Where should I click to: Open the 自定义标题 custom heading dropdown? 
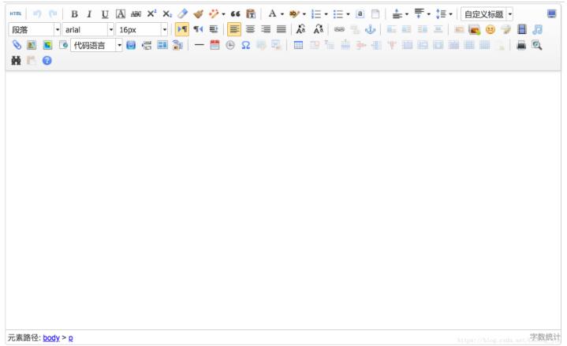coord(487,14)
